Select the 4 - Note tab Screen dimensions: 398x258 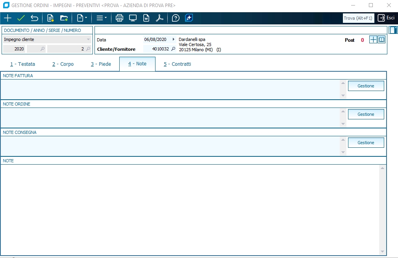click(137, 64)
